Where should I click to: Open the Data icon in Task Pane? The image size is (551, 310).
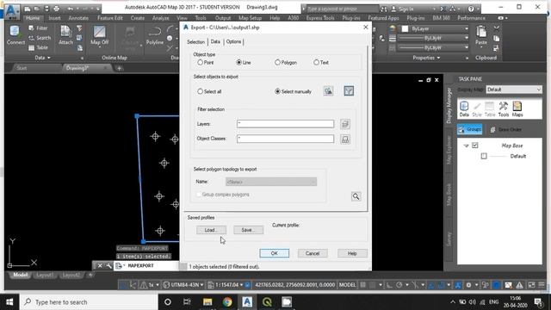click(464, 109)
